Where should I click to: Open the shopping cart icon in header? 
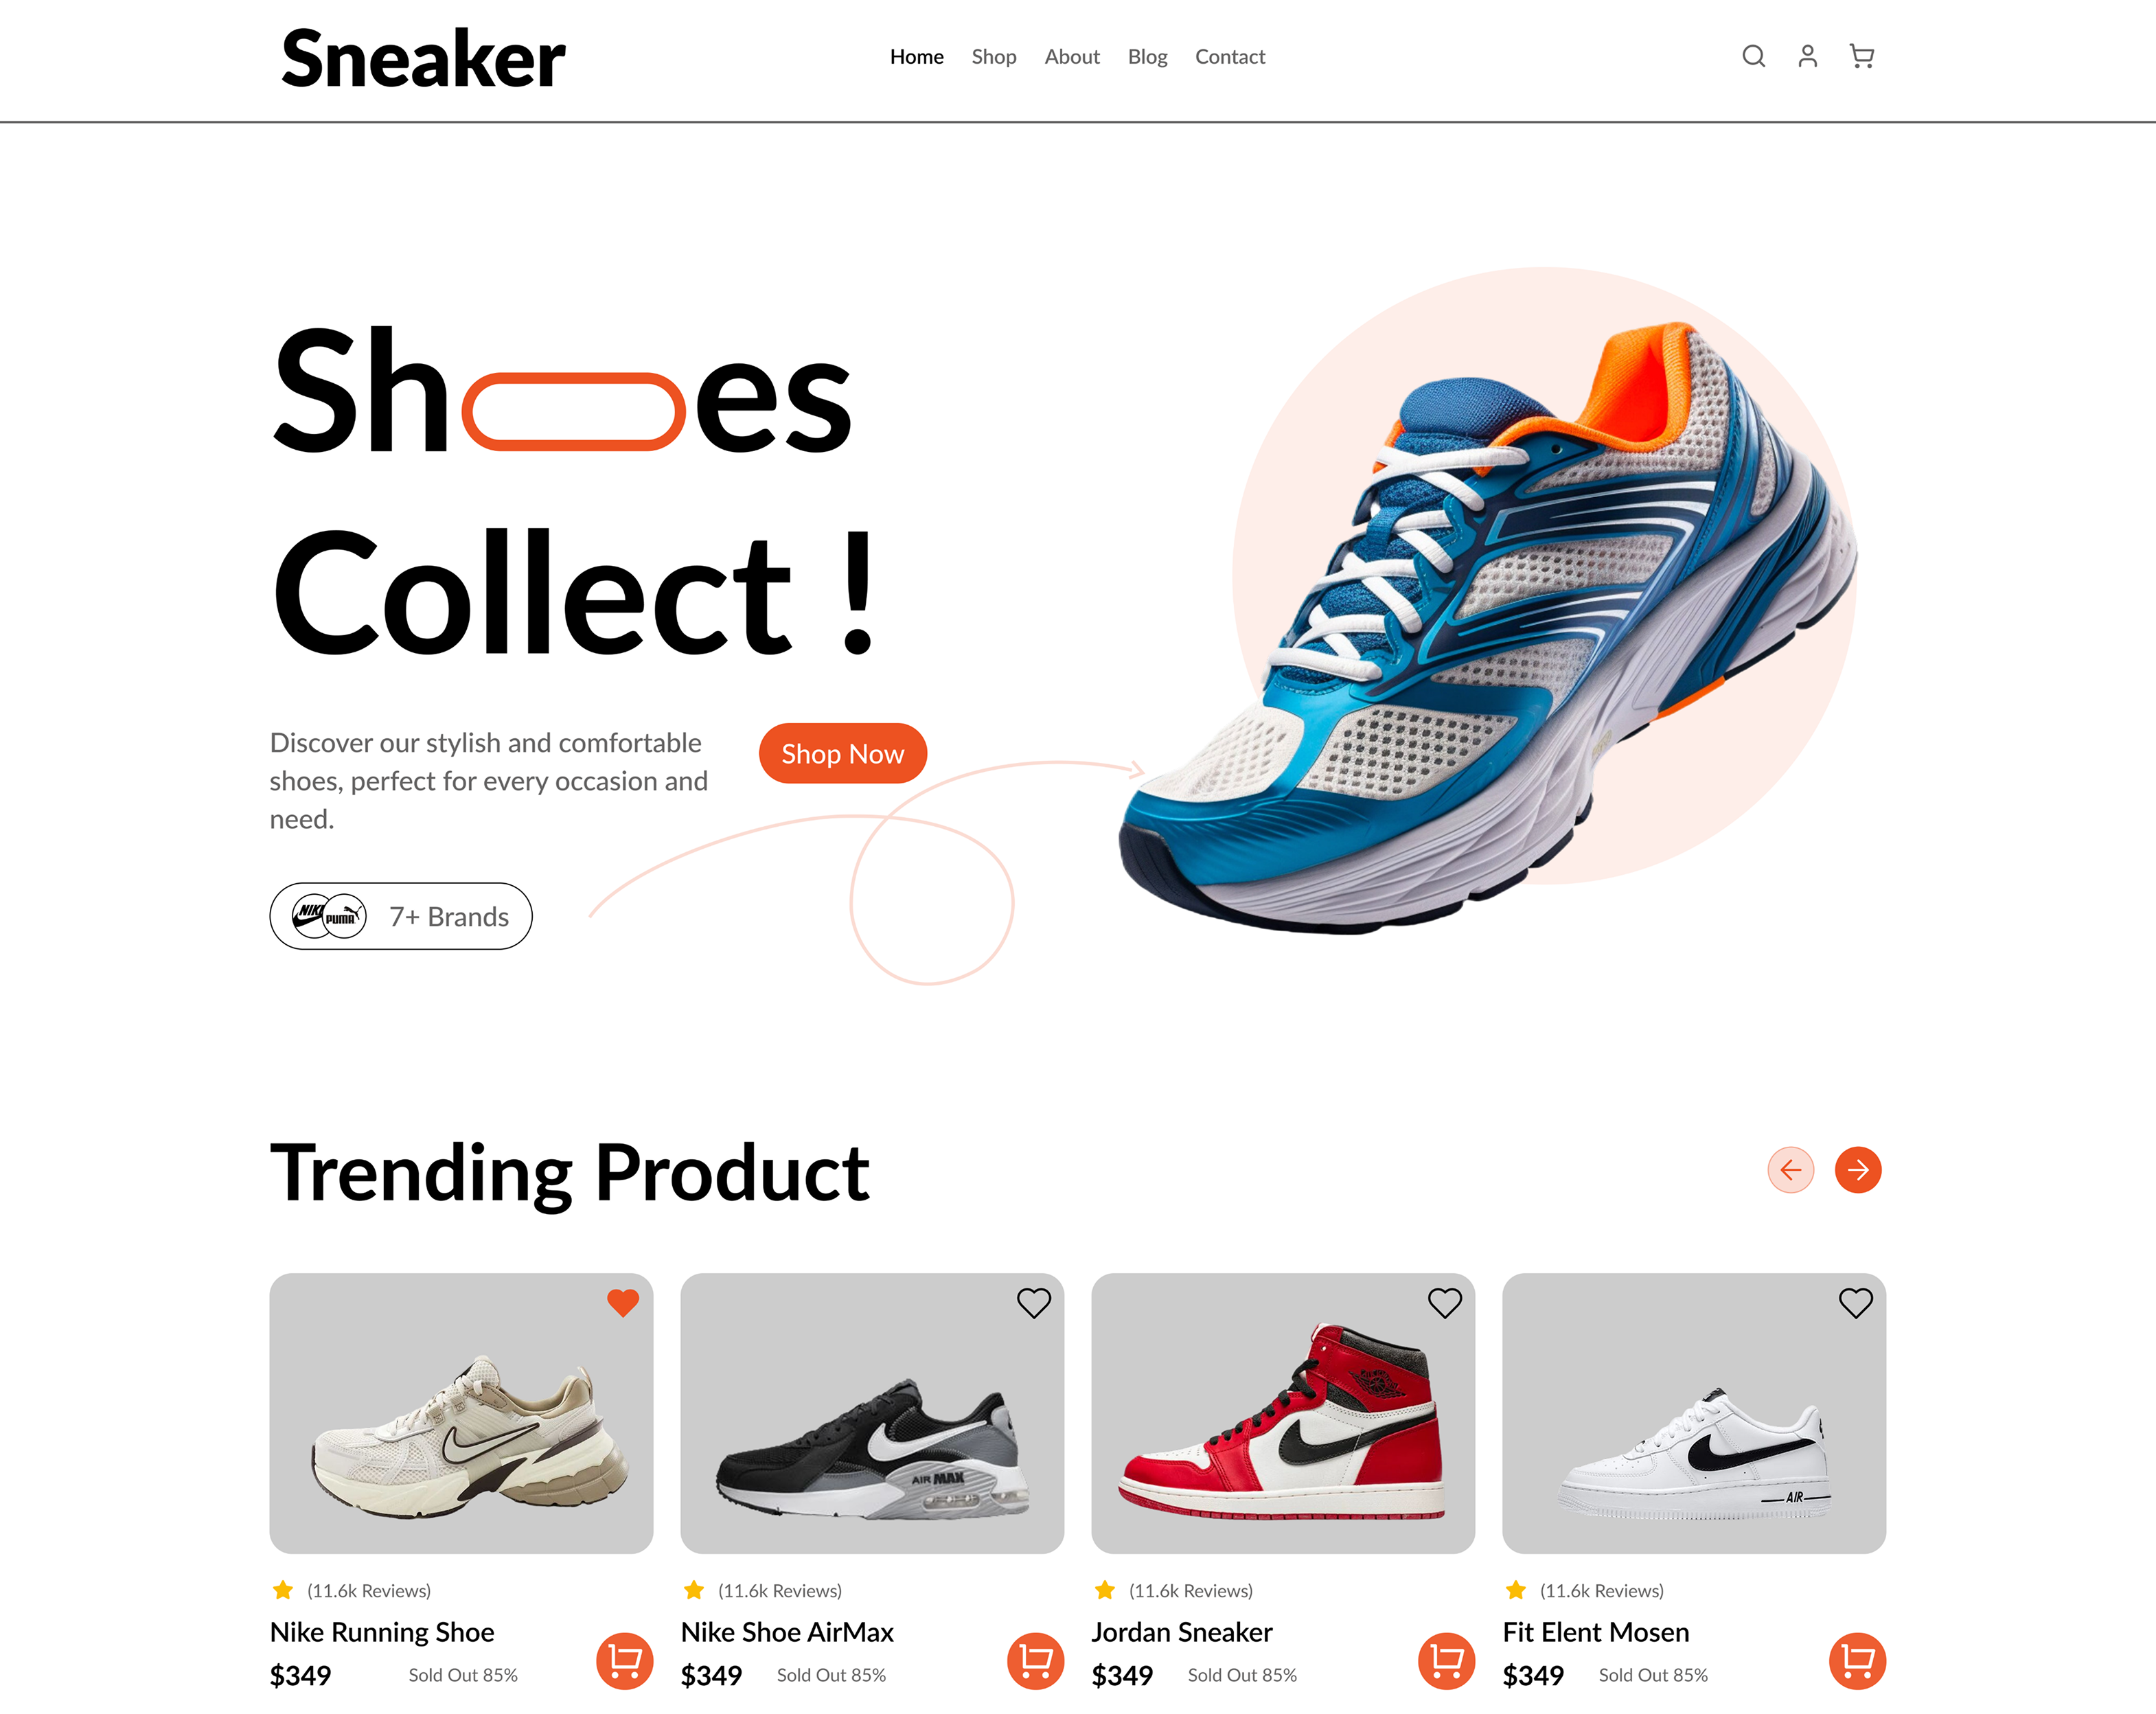1861,56
